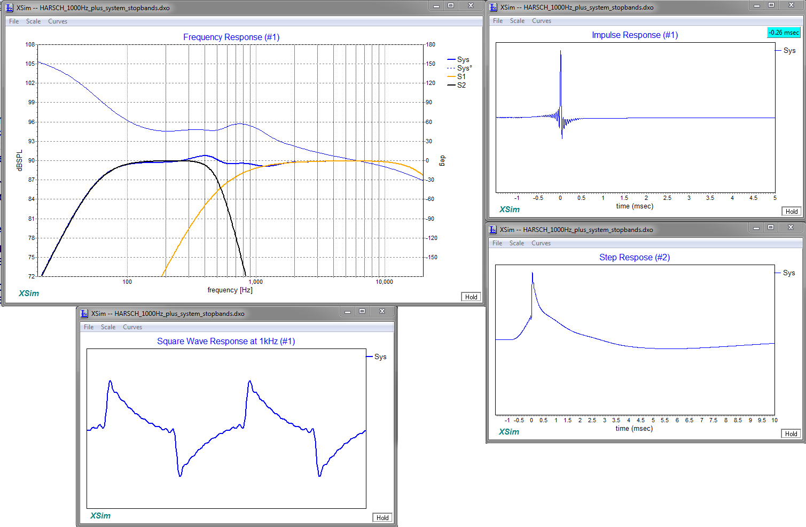The width and height of the screenshot is (806, 527).
Task: Maximize the Frequency Response window
Action: [x=451, y=6]
